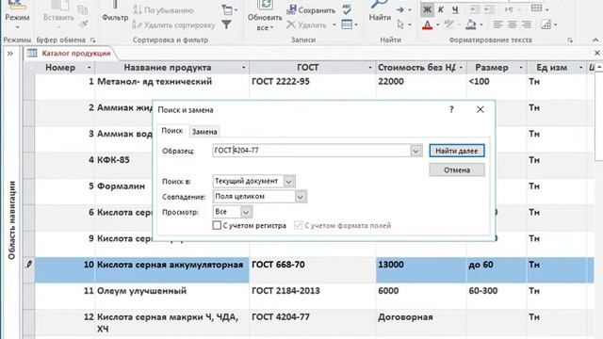Image resolution: width=603 pixels, height=339 pixels.
Task: Open the Ед изм column dropdown arrow
Action: pos(580,68)
